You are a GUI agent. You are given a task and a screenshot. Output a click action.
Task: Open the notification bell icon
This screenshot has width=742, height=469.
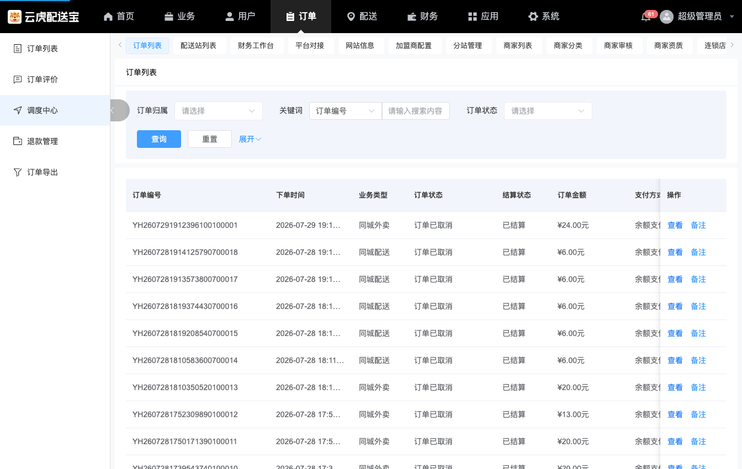[645, 17]
